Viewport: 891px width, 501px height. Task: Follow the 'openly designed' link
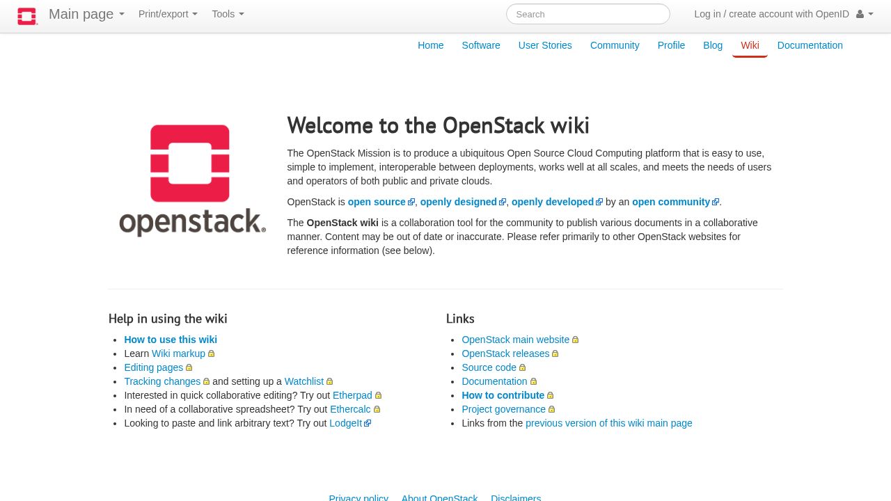click(x=463, y=202)
